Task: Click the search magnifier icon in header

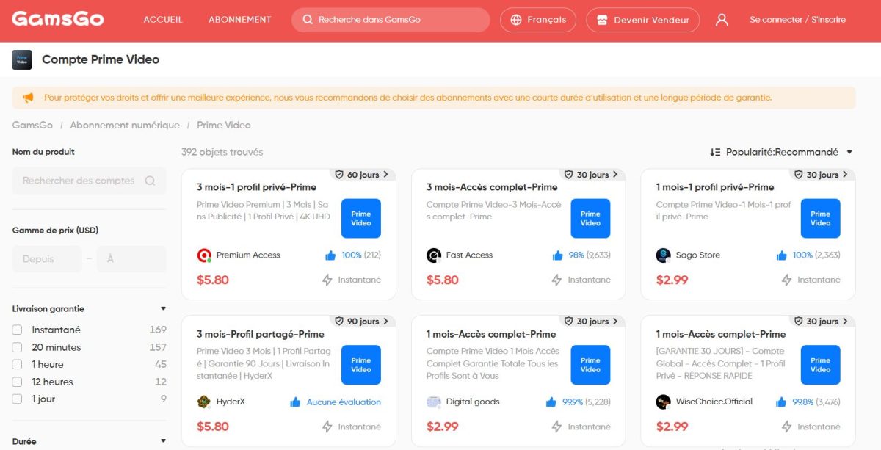Action: pos(308,20)
